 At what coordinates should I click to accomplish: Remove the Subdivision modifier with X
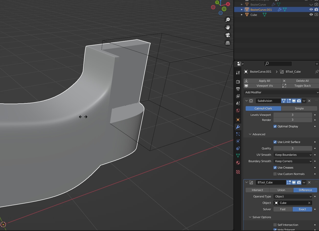point(309,101)
